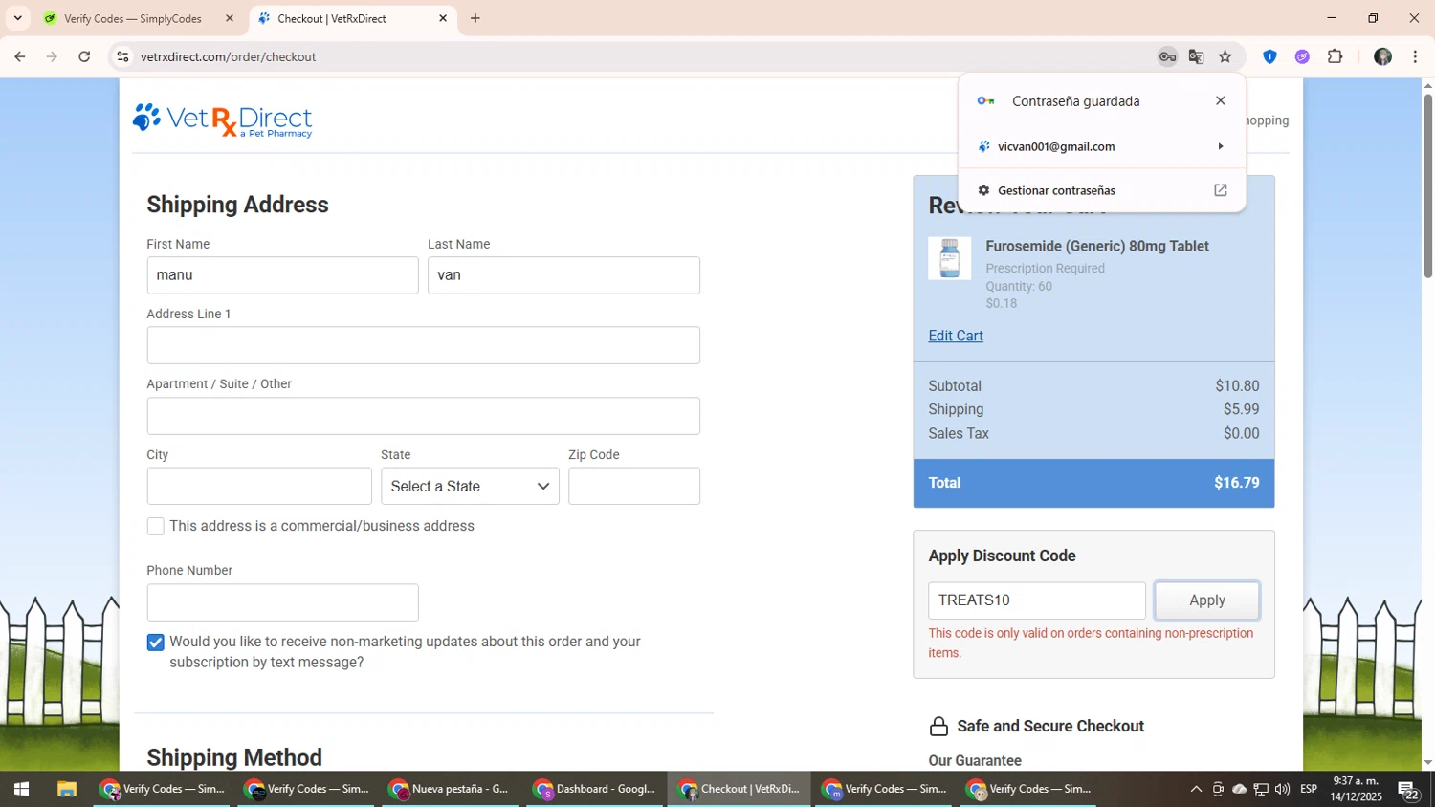Open the Windows Start menu
1435x807 pixels.
point(21,789)
